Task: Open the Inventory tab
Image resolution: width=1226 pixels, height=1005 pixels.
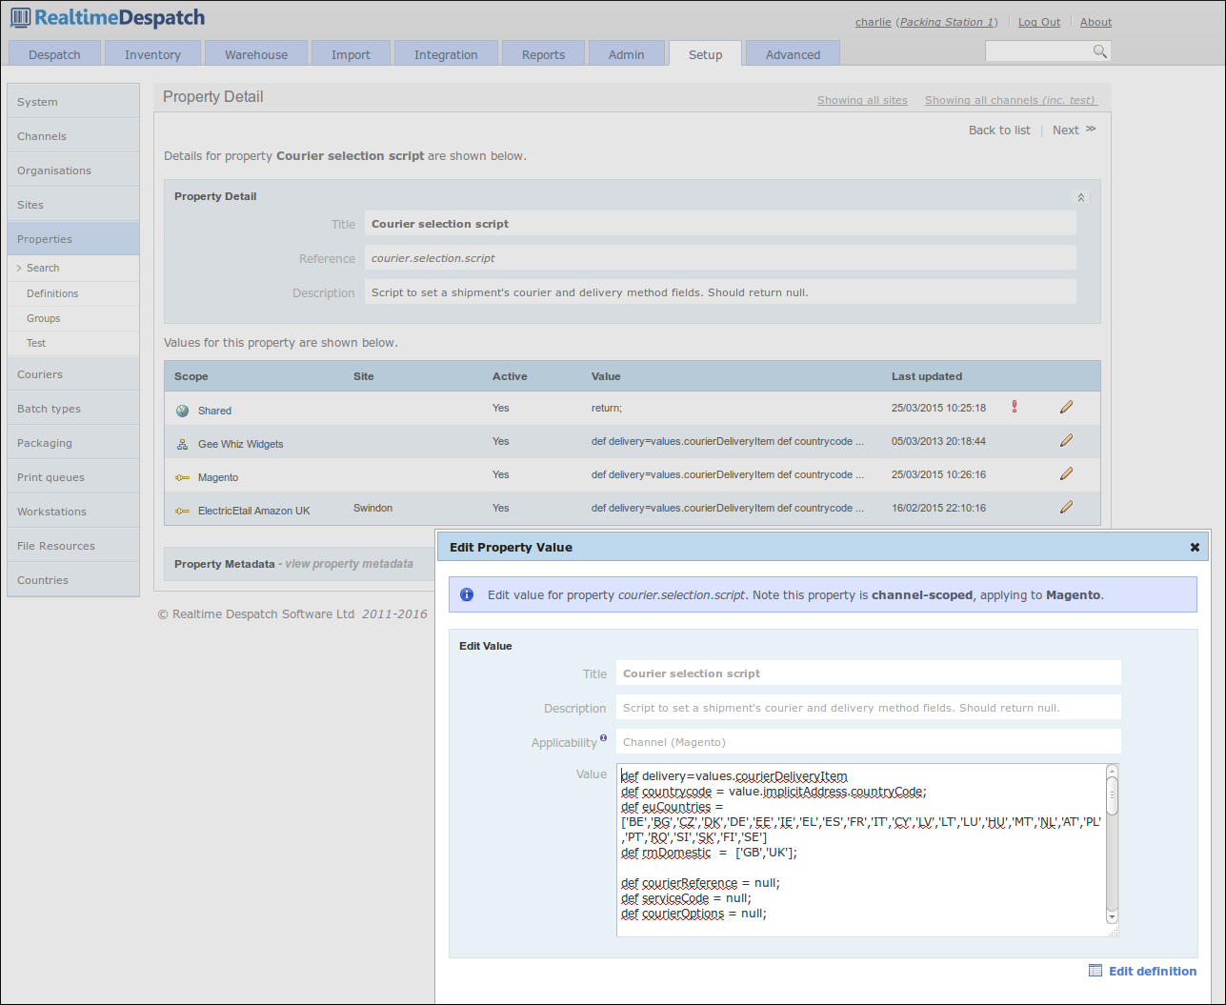Action: click(152, 53)
